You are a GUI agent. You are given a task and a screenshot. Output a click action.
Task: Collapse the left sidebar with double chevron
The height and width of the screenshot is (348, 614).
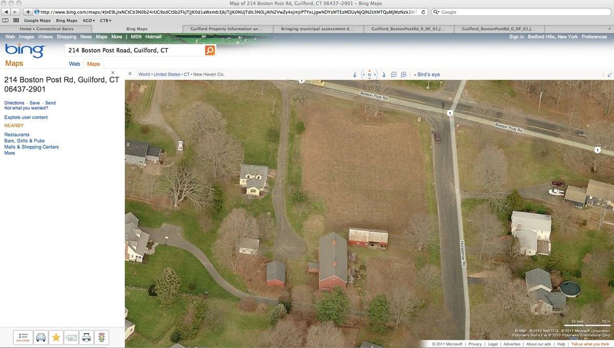point(130,74)
